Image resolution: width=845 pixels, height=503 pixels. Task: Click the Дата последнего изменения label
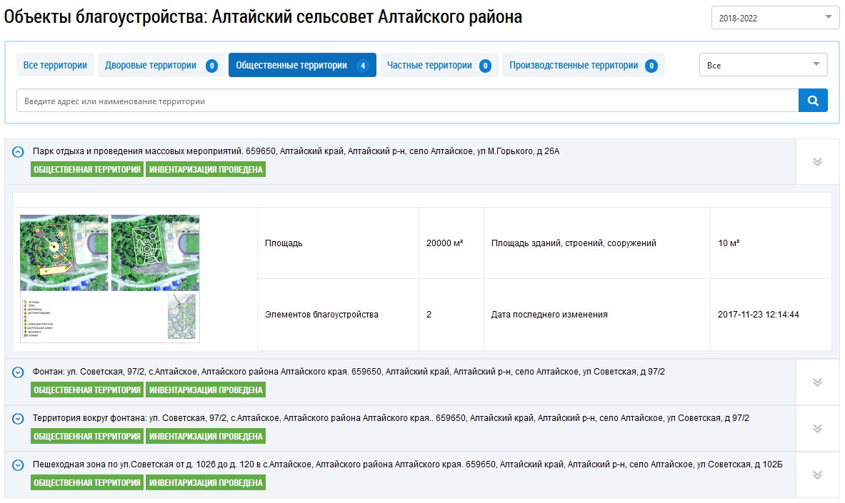coord(549,315)
